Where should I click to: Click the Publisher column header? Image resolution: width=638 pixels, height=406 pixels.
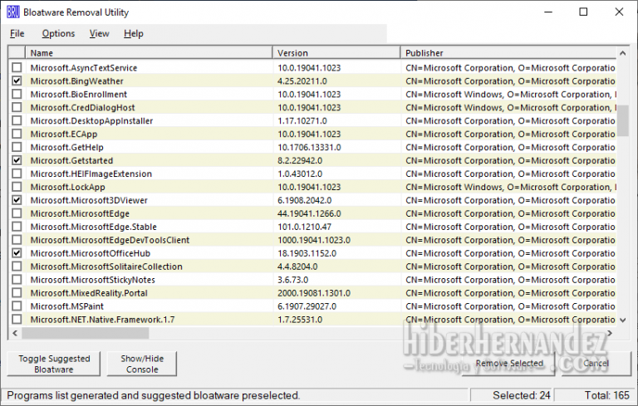tap(508, 53)
